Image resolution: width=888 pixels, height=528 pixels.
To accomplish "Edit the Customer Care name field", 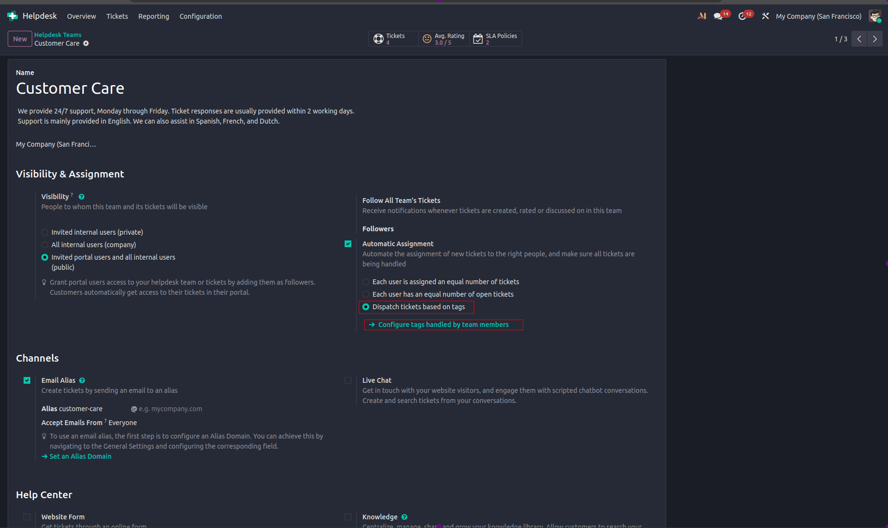I will [70, 88].
